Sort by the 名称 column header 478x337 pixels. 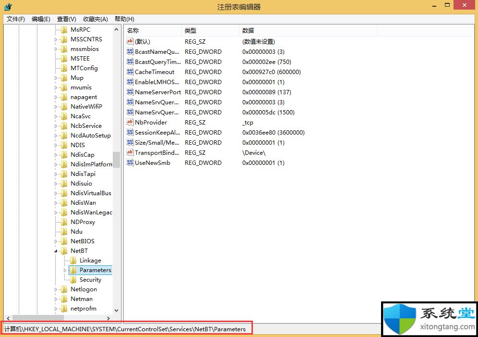(153, 30)
